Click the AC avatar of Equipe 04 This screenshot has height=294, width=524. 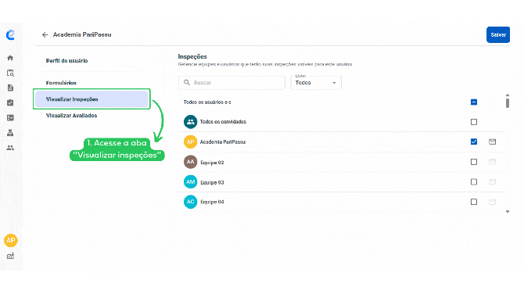click(191, 202)
